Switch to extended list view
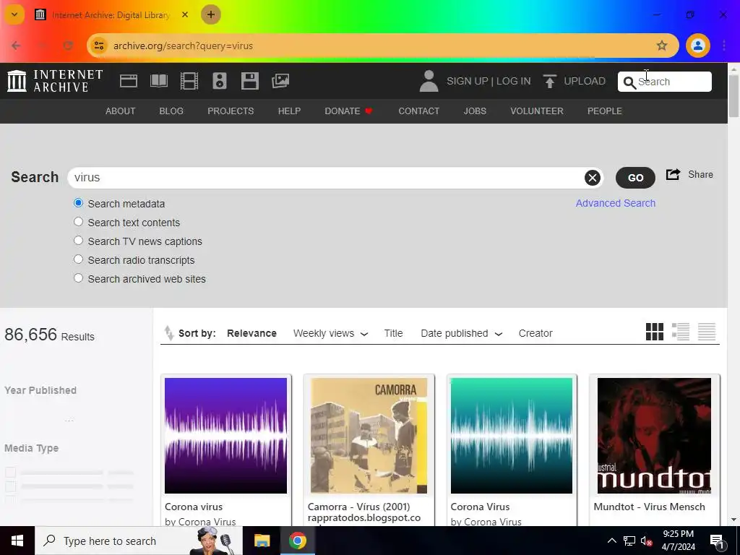This screenshot has height=555, width=740. coord(681,331)
